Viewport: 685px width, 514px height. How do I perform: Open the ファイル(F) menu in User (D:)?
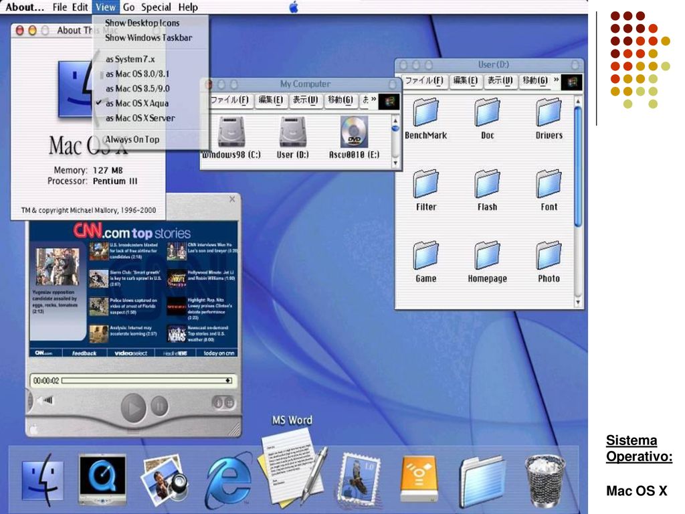424,80
